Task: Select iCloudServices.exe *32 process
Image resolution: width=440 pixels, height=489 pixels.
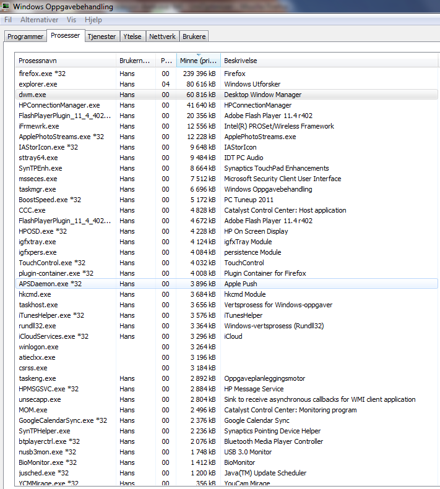Action: click(226, 336)
